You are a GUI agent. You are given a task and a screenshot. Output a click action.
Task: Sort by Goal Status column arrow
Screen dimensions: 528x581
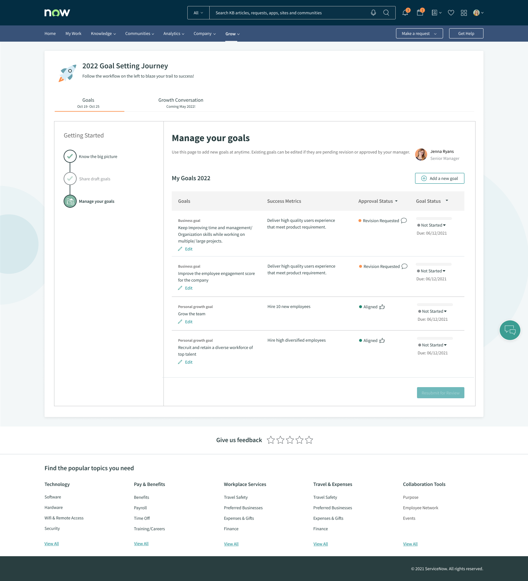click(447, 201)
